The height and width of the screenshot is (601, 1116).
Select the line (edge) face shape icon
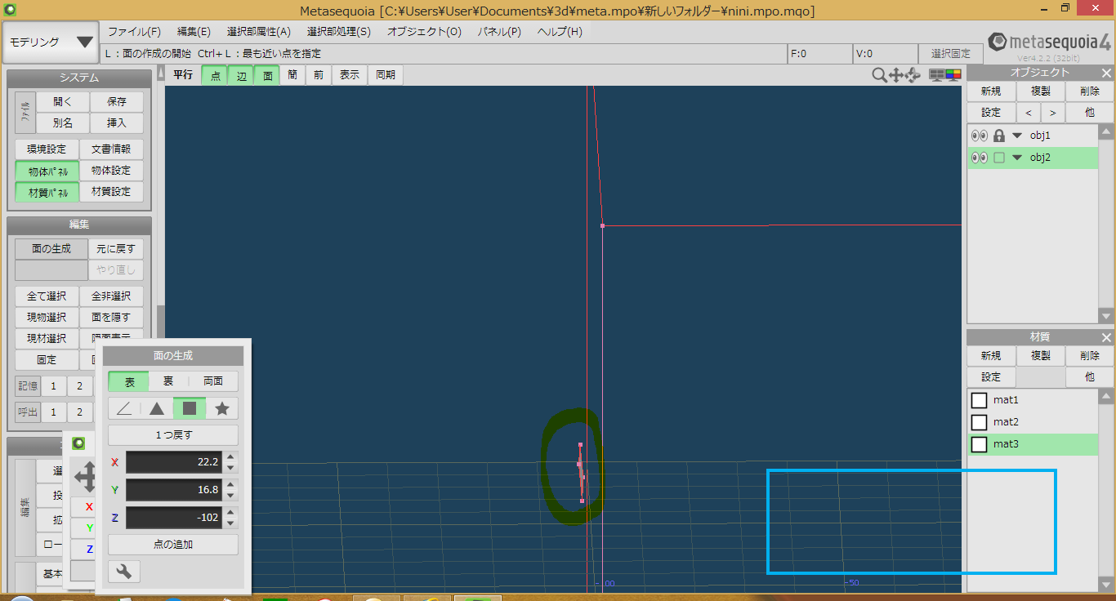pyautogui.click(x=124, y=408)
